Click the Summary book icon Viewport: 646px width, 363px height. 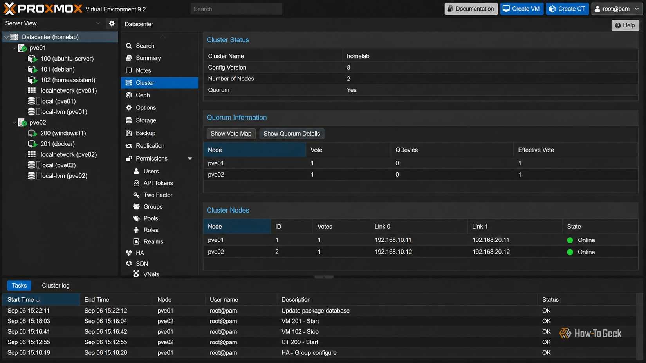coord(129,58)
